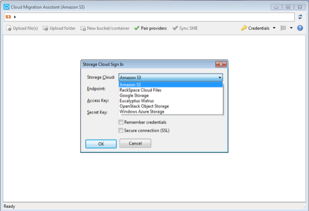
Task: Click the path address bar field
Action: click(149, 17)
